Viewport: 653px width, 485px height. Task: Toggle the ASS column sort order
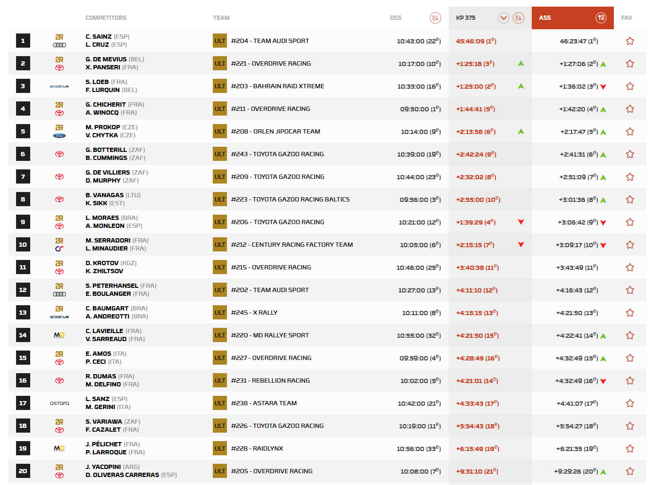point(601,18)
